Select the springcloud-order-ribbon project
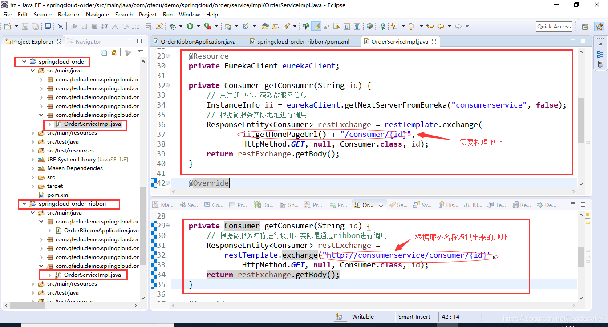608x327 pixels. point(68,204)
